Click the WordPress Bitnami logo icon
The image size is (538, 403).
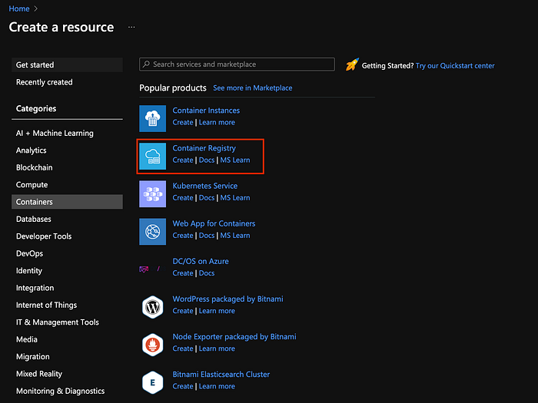coord(153,307)
